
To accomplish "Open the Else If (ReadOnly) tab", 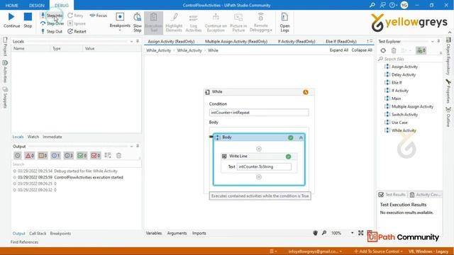I will [341, 41].
